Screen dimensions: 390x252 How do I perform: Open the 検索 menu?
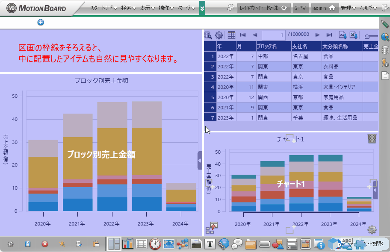coord(128,8)
